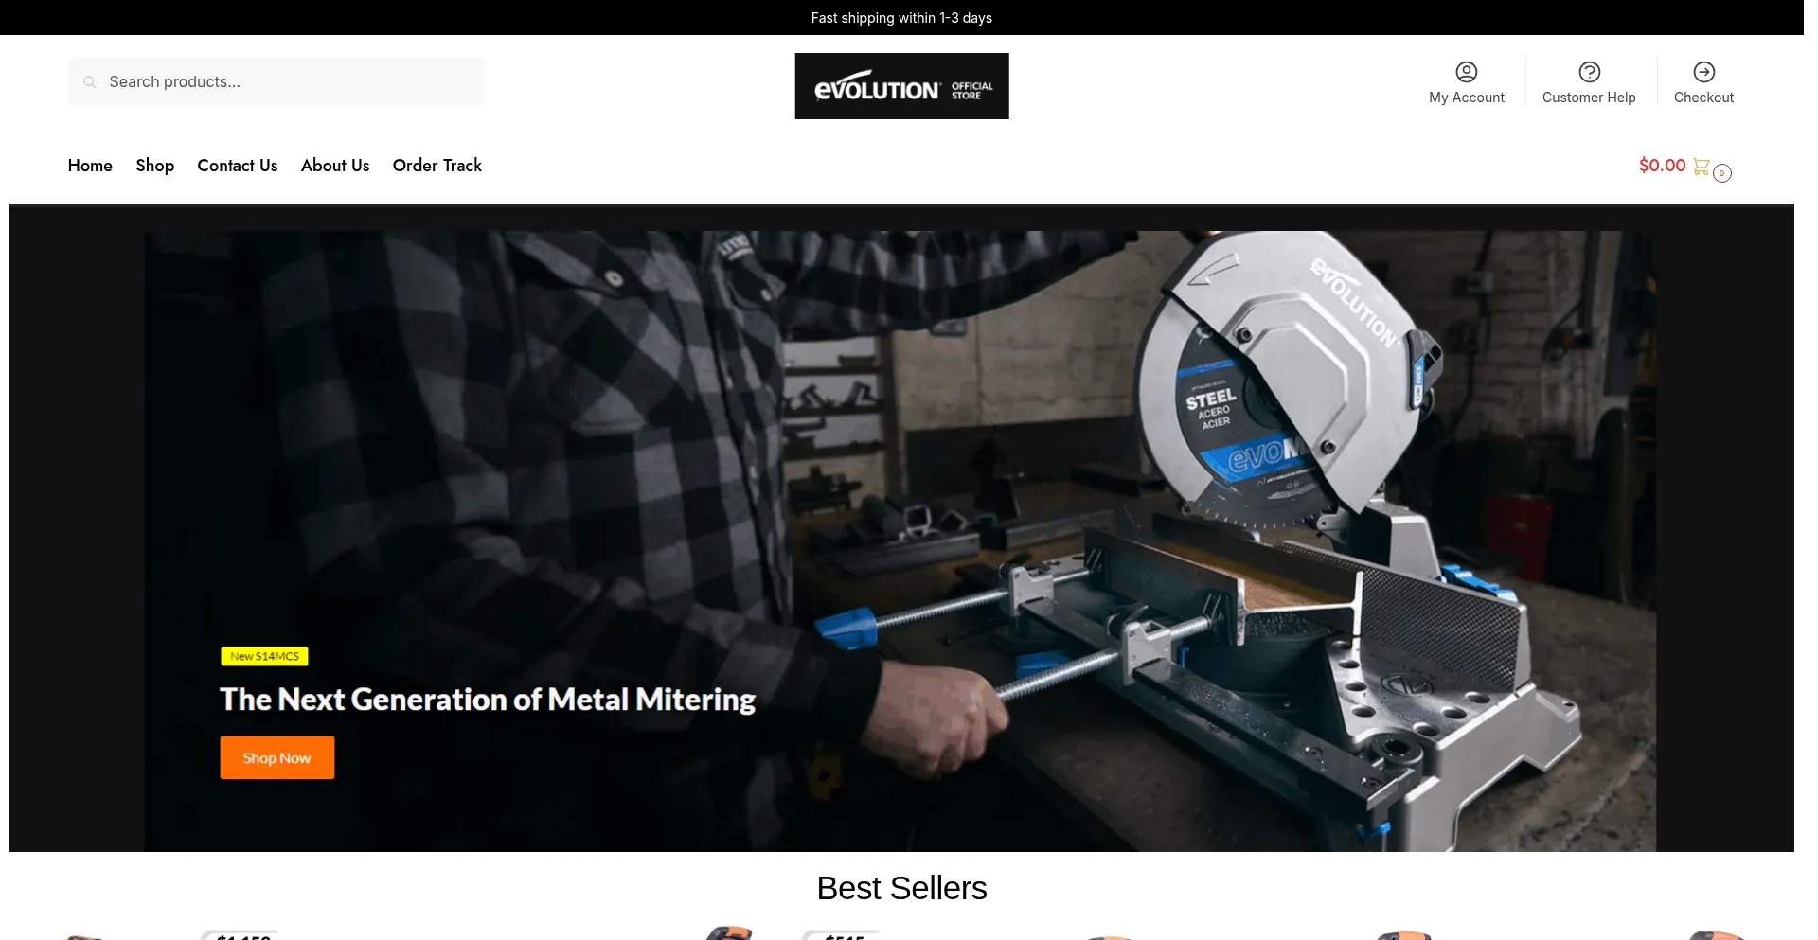
Task: Click the Metal Mitering banner headline
Action: point(488,700)
